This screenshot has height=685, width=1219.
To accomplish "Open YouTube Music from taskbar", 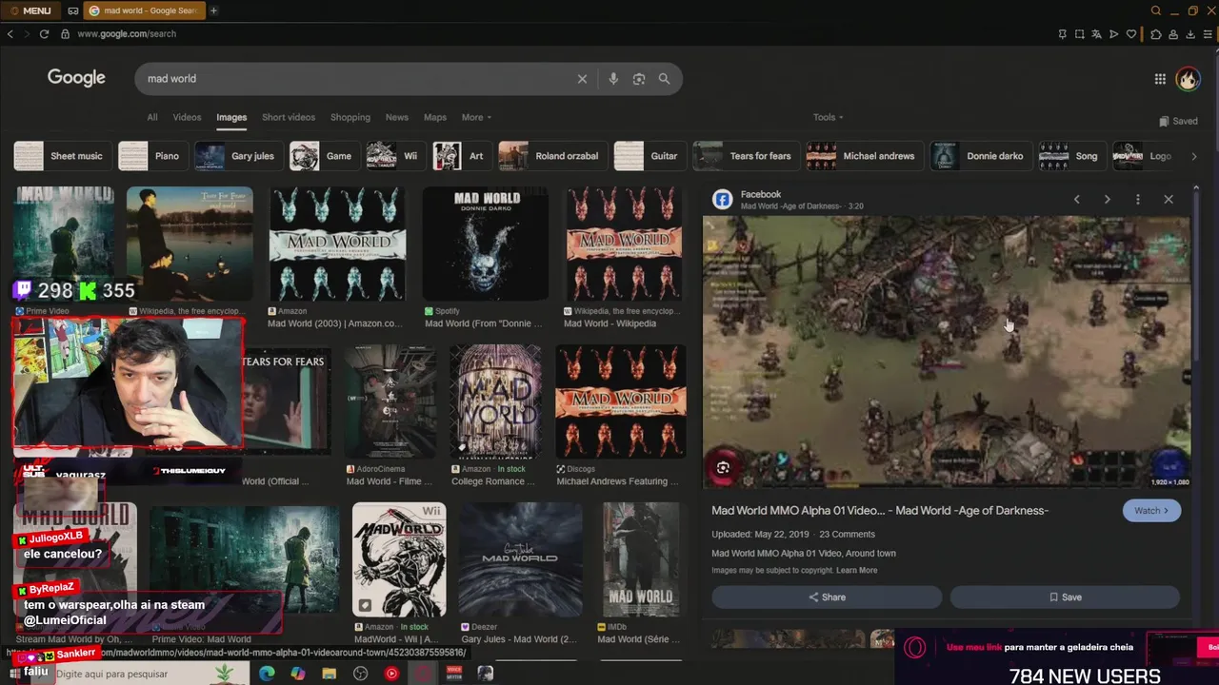I will [391, 674].
